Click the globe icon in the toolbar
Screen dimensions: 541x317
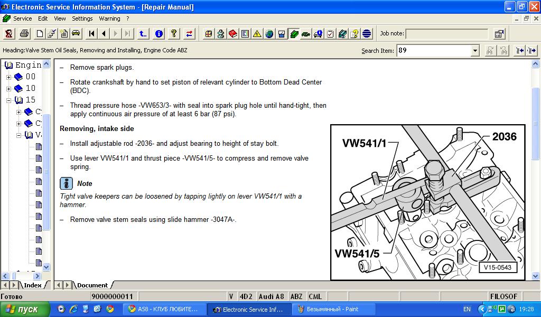[269, 34]
